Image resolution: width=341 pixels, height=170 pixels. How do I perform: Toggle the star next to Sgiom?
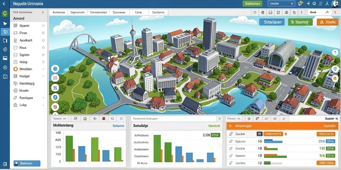(43, 55)
